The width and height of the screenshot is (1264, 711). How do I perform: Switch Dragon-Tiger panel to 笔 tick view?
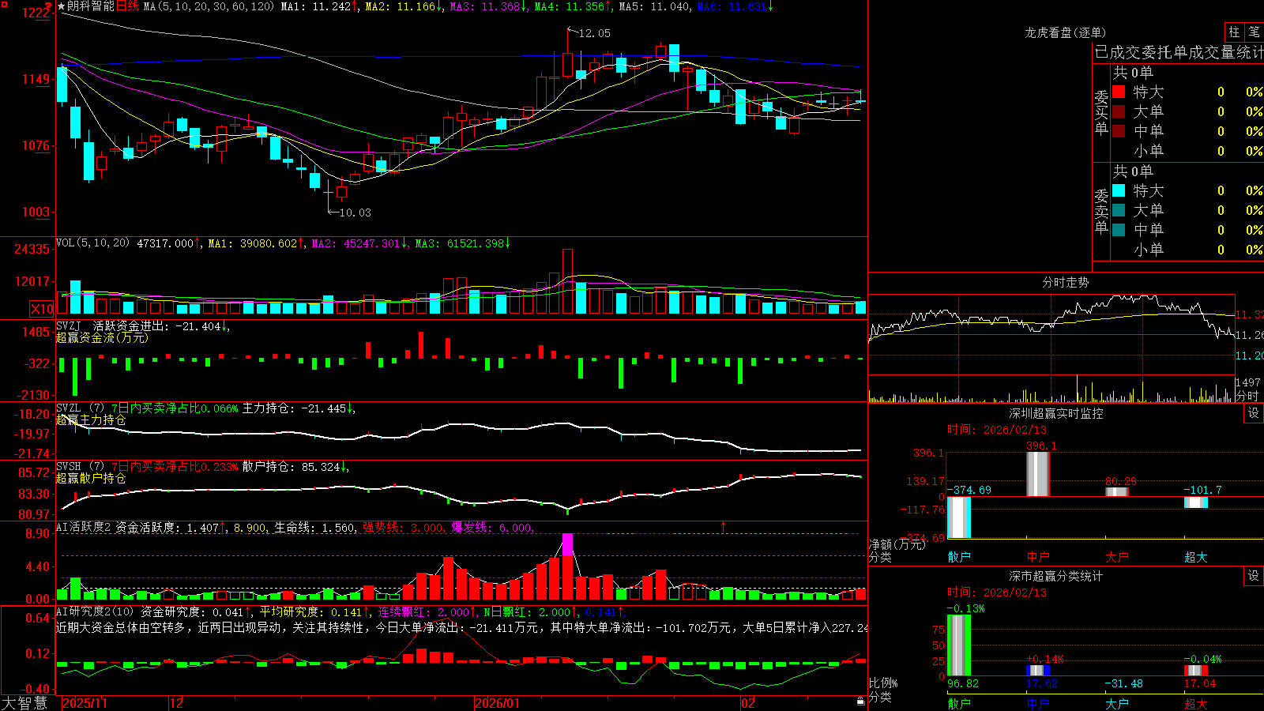pos(1254,32)
